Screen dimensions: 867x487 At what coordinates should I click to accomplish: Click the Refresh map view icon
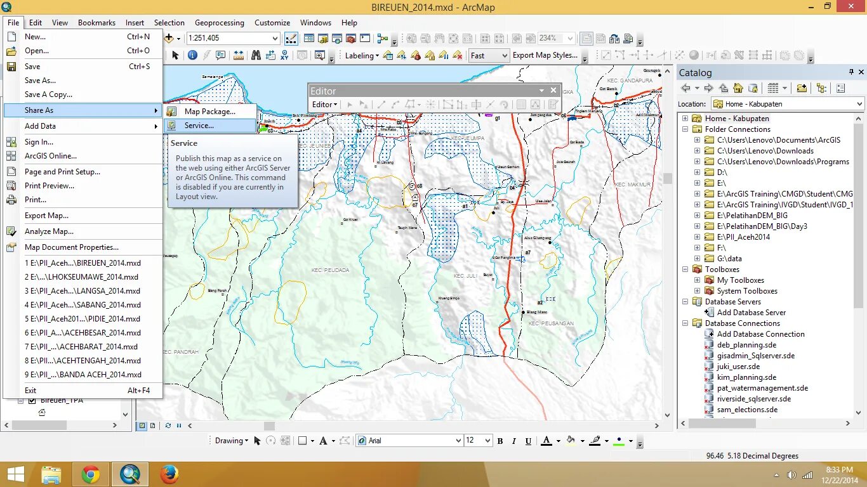(x=168, y=425)
